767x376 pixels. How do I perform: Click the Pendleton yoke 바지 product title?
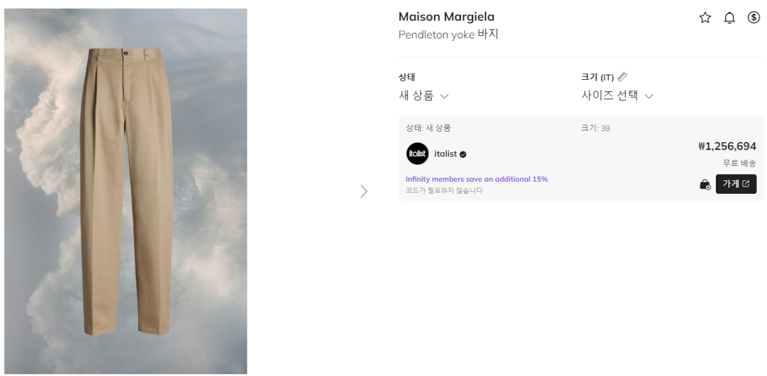[x=448, y=35]
